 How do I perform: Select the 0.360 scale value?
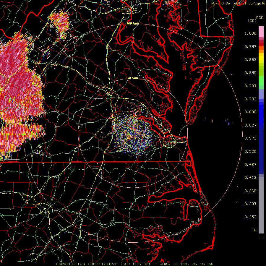(250, 191)
